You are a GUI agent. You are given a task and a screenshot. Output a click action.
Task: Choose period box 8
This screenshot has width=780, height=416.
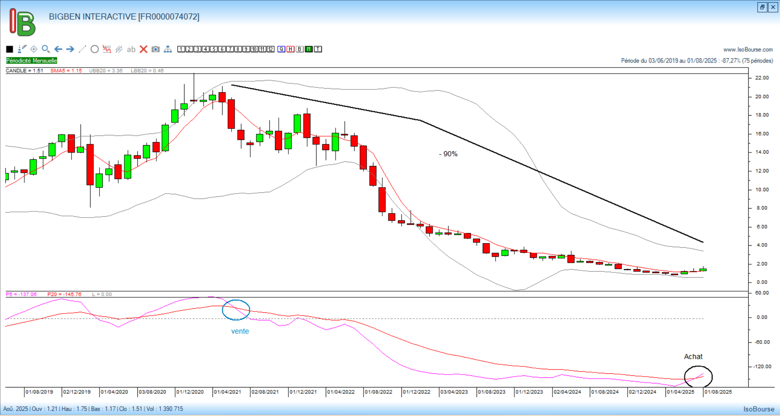238,49
